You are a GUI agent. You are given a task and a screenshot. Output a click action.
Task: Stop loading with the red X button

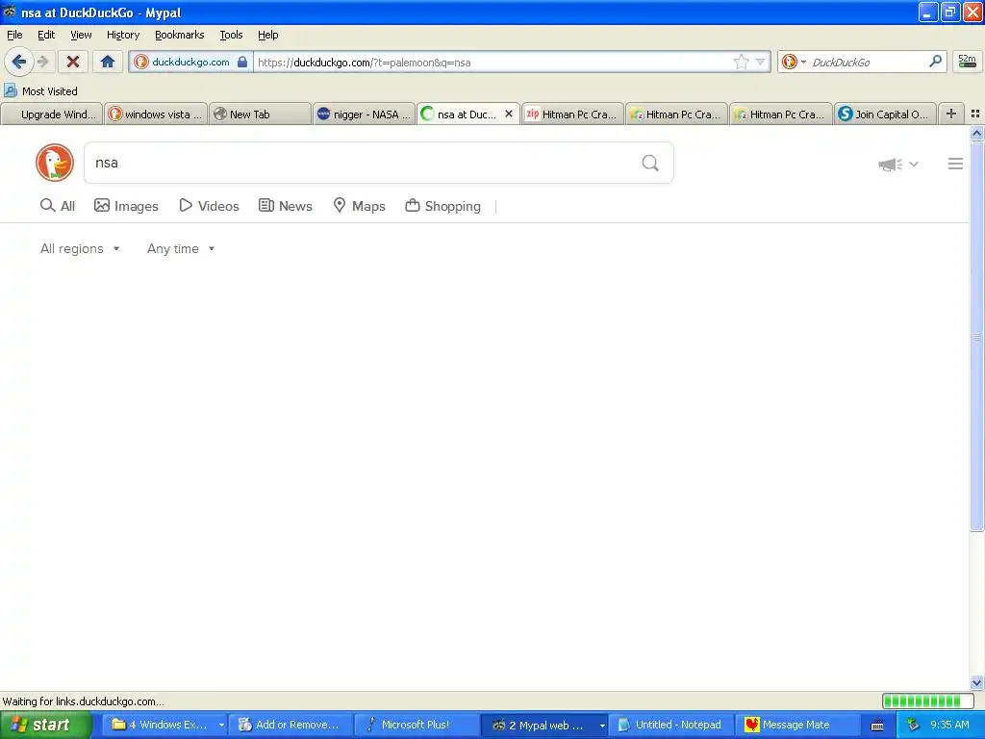(x=73, y=62)
